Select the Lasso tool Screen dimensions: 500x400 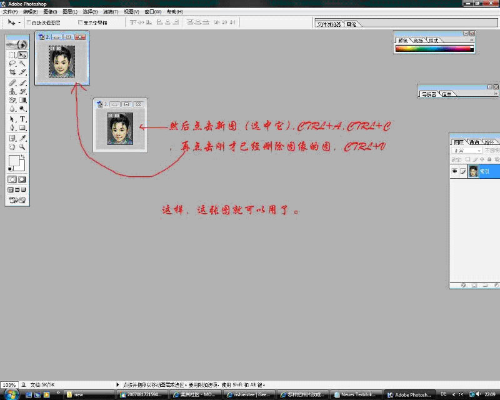pyautogui.click(x=12, y=63)
